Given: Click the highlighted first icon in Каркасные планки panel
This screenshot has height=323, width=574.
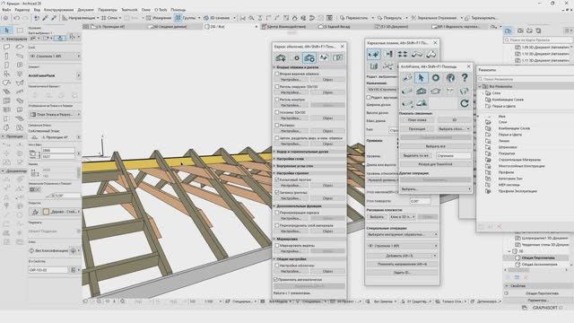Looking at the screenshot, I should click(374, 54).
